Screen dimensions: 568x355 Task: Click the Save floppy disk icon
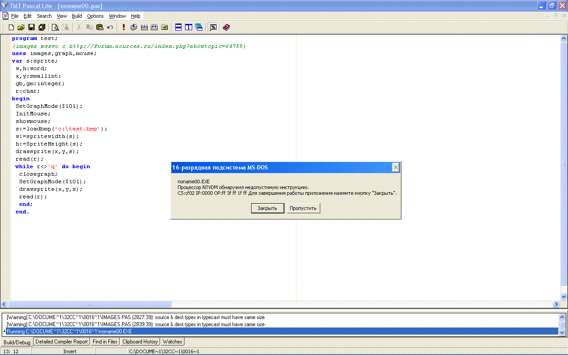tap(32, 28)
